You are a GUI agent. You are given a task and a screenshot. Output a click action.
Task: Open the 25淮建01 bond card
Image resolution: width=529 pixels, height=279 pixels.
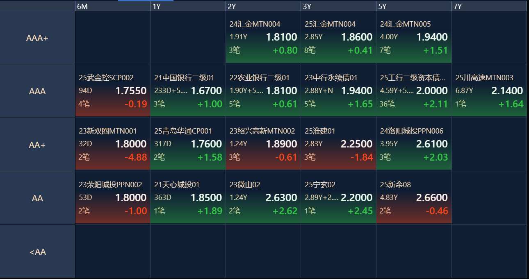click(x=339, y=144)
